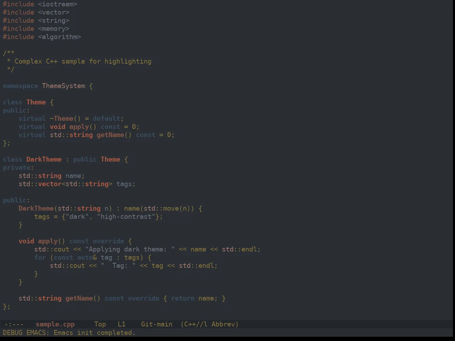
Task: Place cursor on "#include <string>" line
Action: (x=36, y=21)
